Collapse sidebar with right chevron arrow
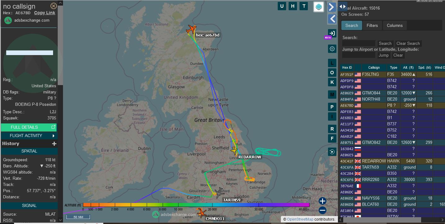 (332, 7)
